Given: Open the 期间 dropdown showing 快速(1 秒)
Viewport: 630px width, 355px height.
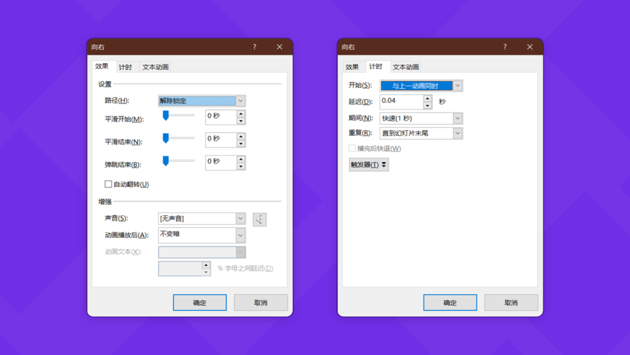Looking at the screenshot, I should 458,118.
